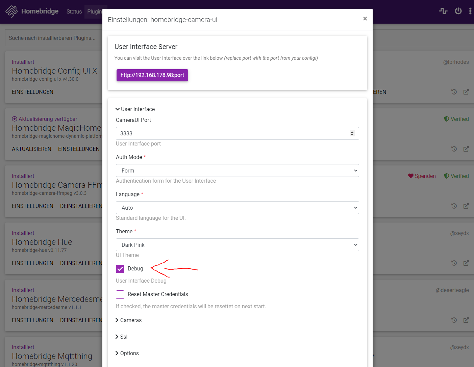Collapse the User Interface section
The image size is (474, 367).
click(x=135, y=109)
